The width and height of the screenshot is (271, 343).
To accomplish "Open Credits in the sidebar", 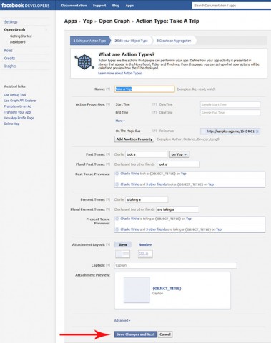I will point(9,59).
